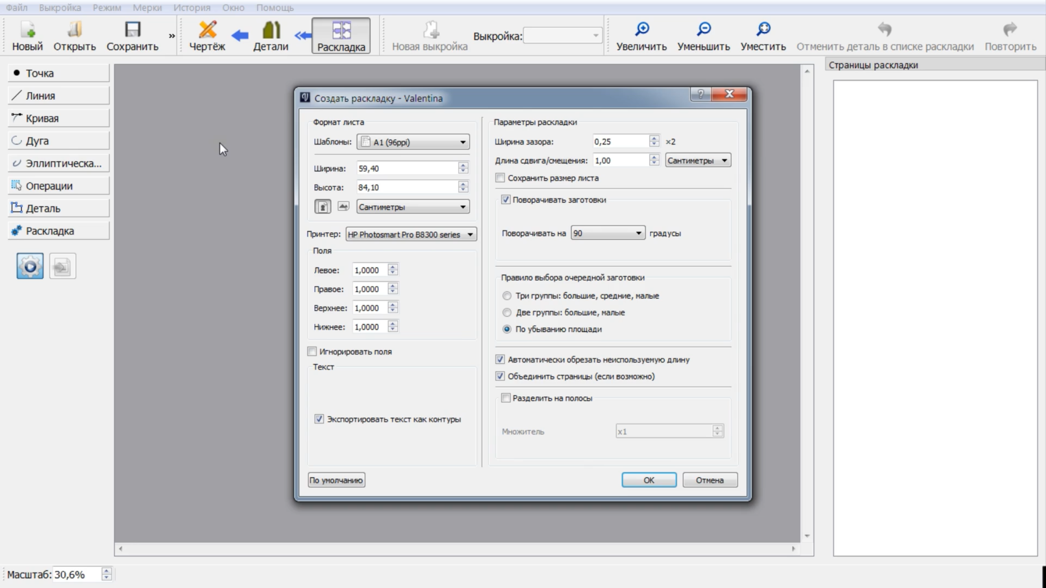This screenshot has width=1046, height=588.
Task: Open the Операции tool group
Action: tap(59, 186)
